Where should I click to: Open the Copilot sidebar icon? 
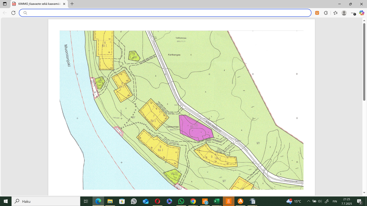coord(362,13)
